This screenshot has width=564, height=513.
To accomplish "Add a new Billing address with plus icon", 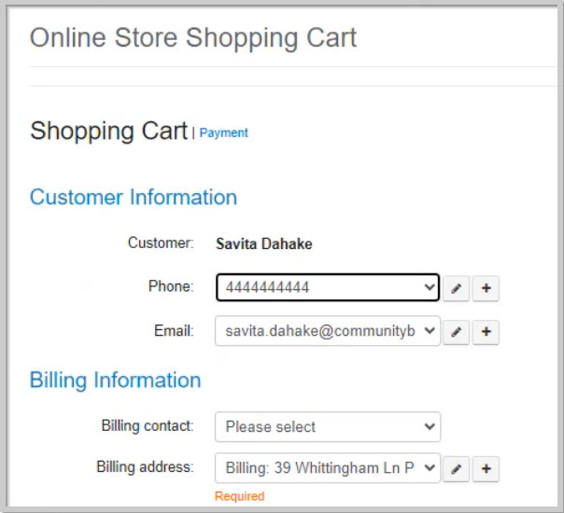I will point(486,469).
